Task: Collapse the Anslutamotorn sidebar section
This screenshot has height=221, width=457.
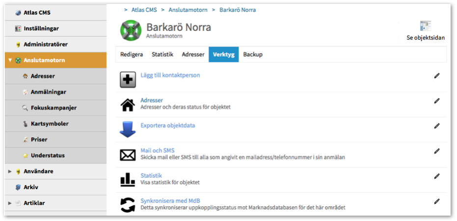Action: (x=10, y=60)
